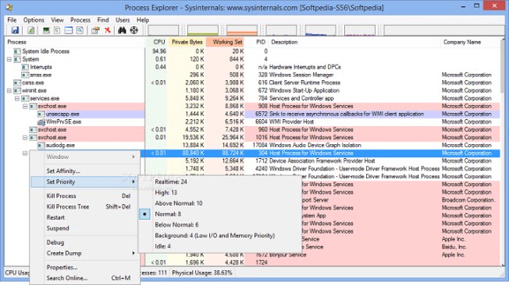Open the Options menu
Screen dimensions: 509x285
click(34, 20)
